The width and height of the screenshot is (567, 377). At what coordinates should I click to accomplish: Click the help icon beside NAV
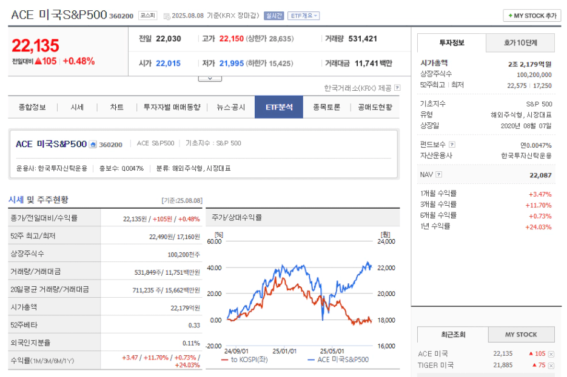point(438,175)
